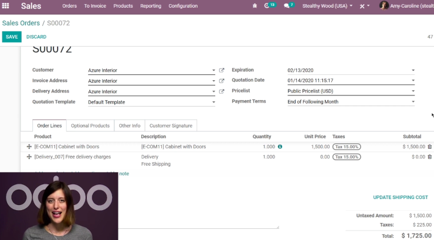Switch to the Optional Products tab
Screen dimensions: 434x240
[90, 126]
